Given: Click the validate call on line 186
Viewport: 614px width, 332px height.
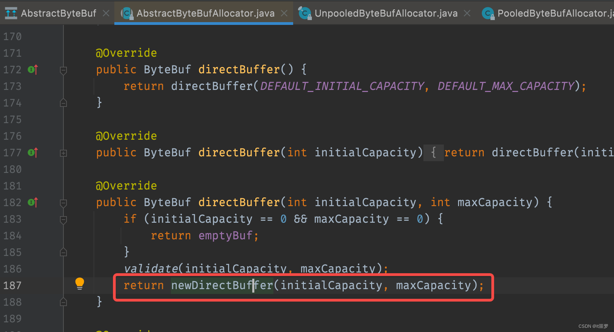Looking at the screenshot, I should (151, 269).
